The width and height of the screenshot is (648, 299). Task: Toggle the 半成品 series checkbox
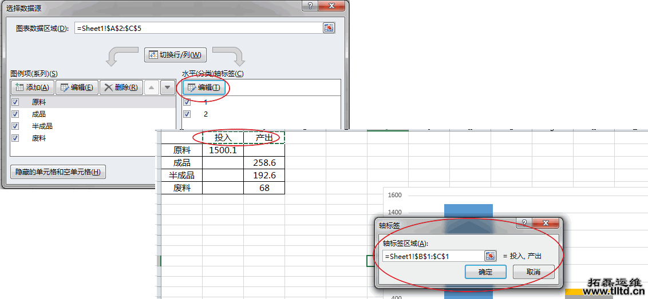tap(15, 126)
